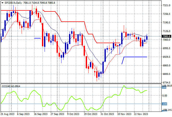The image size is (172, 117).
Task: Click the green CCI indicator line peak above 100
Action: (124, 86)
